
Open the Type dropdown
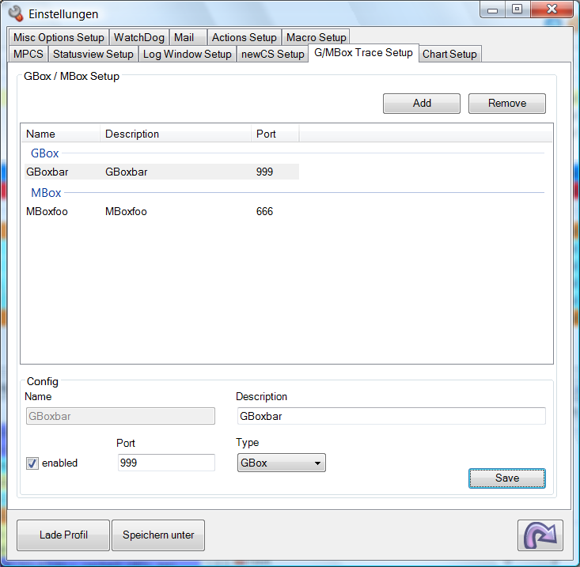pyautogui.click(x=281, y=463)
